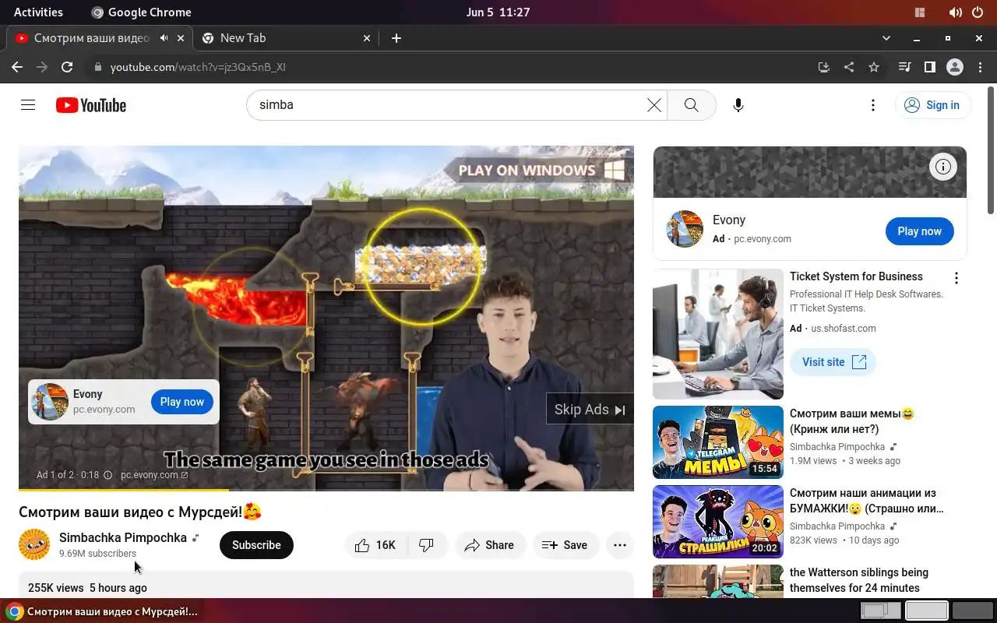
Task: Click Visit site on Ticket System ad
Action: coord(833,362)
